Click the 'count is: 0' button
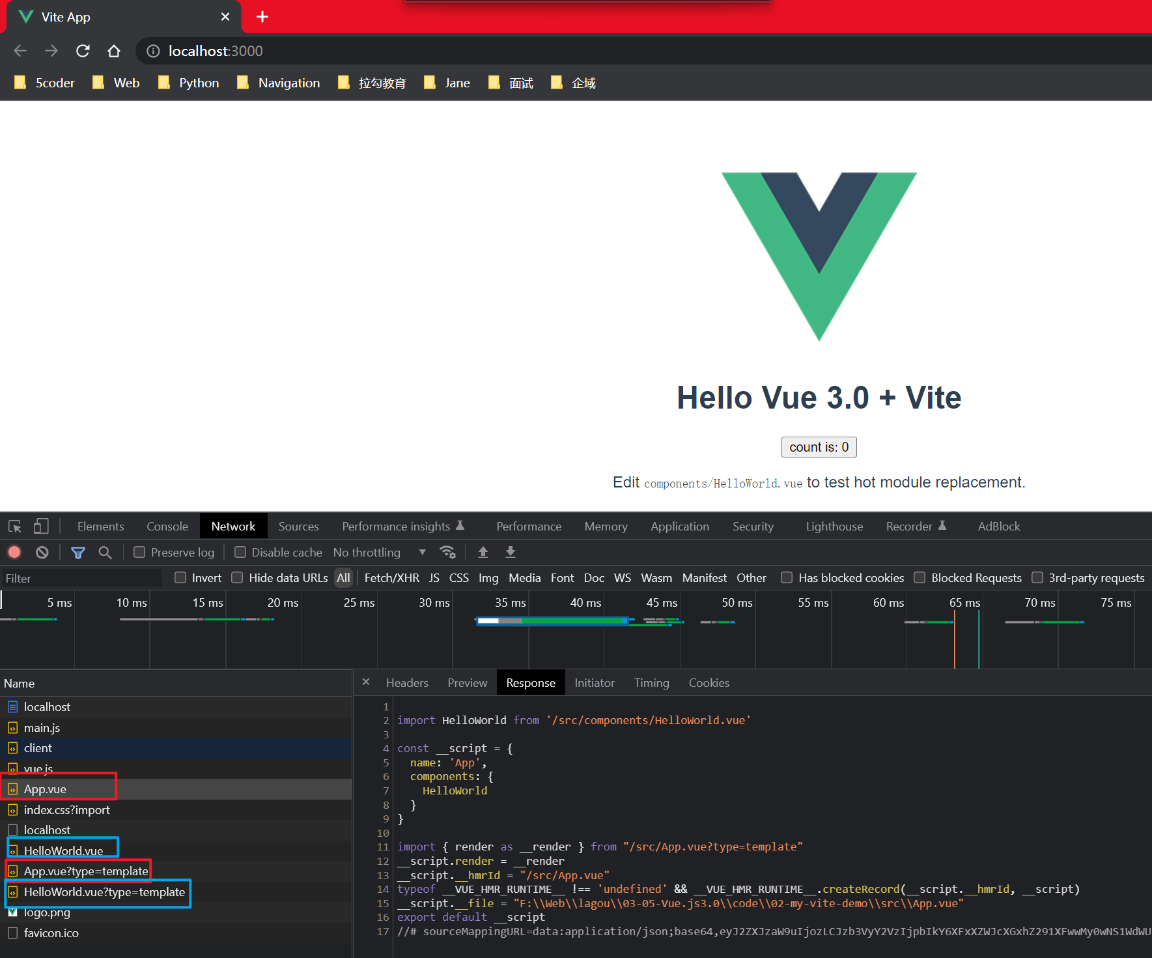Viewport: 1152px width, 958px height. (819, 447)
